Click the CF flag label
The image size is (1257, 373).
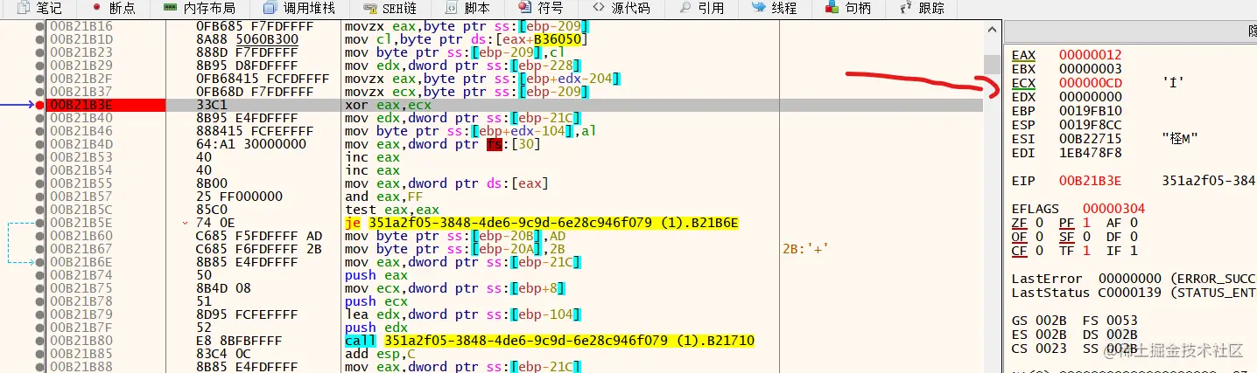(x=1018, y=251)
